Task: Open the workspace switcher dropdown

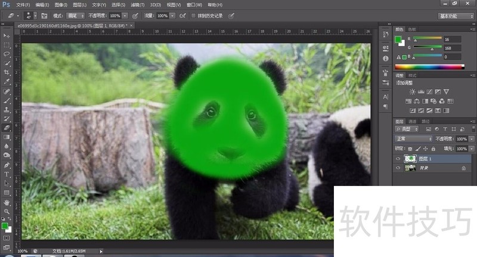Action: [x=456, y=16]
